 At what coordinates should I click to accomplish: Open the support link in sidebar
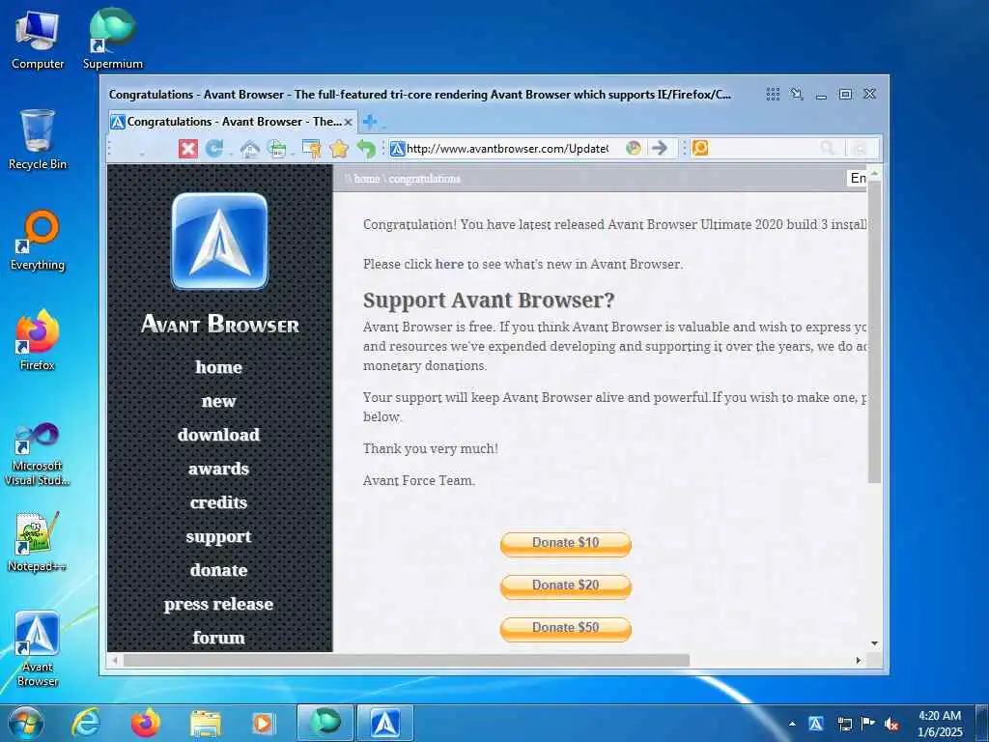[218, 537]
